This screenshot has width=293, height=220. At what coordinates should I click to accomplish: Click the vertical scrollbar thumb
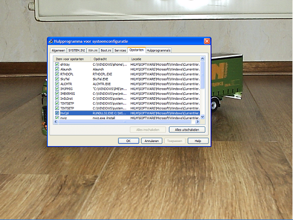(202, 75)
